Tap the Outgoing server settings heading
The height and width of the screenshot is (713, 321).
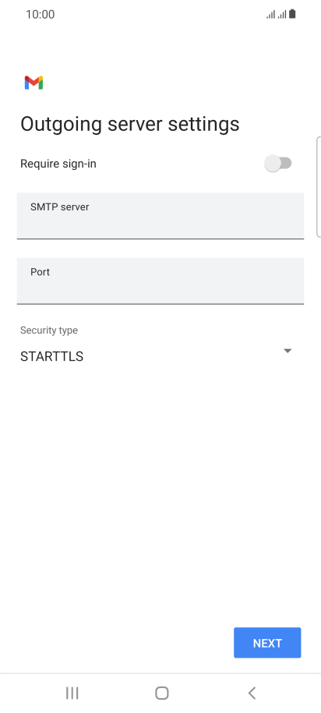coord(130,124)
